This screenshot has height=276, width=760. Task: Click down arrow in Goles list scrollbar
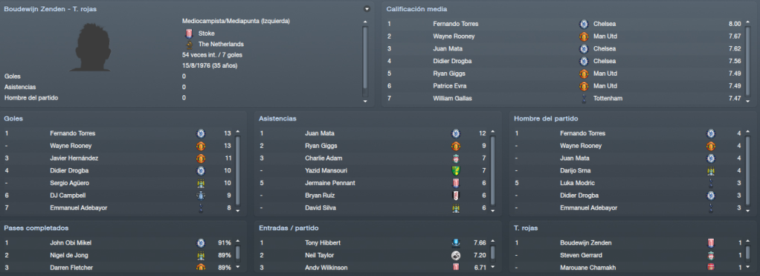coord(237,211)
